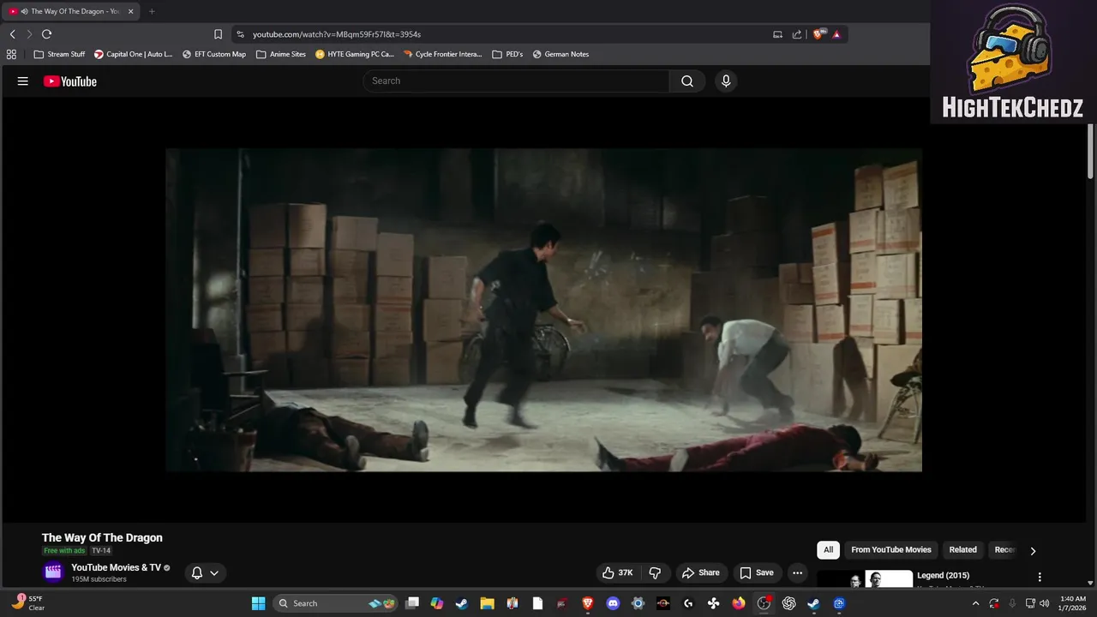Close the Way Of The Dragon tab
The width and height of the screenshot is (1097, 617).
(x=131, y=11)
